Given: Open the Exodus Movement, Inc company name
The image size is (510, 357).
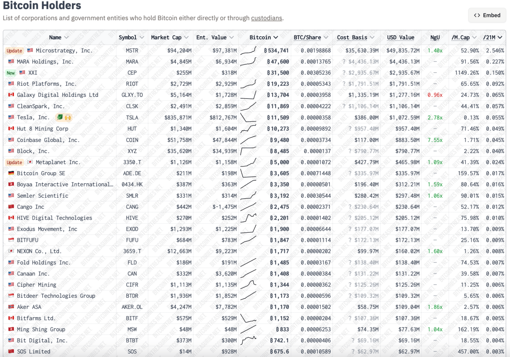Looking at the screenshot, I should (x=47, y=229).
